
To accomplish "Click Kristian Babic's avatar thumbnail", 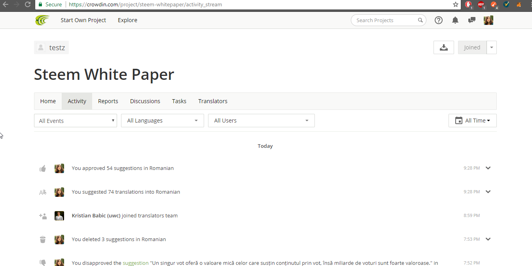I will [x=59, y=216].
